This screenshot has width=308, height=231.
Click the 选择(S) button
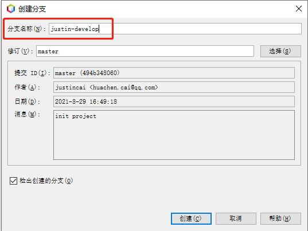tap(280, 51)
